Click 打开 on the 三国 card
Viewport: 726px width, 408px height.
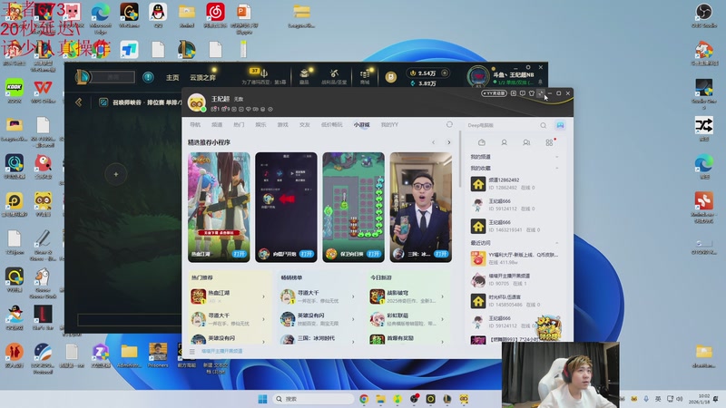pos(441,254)
